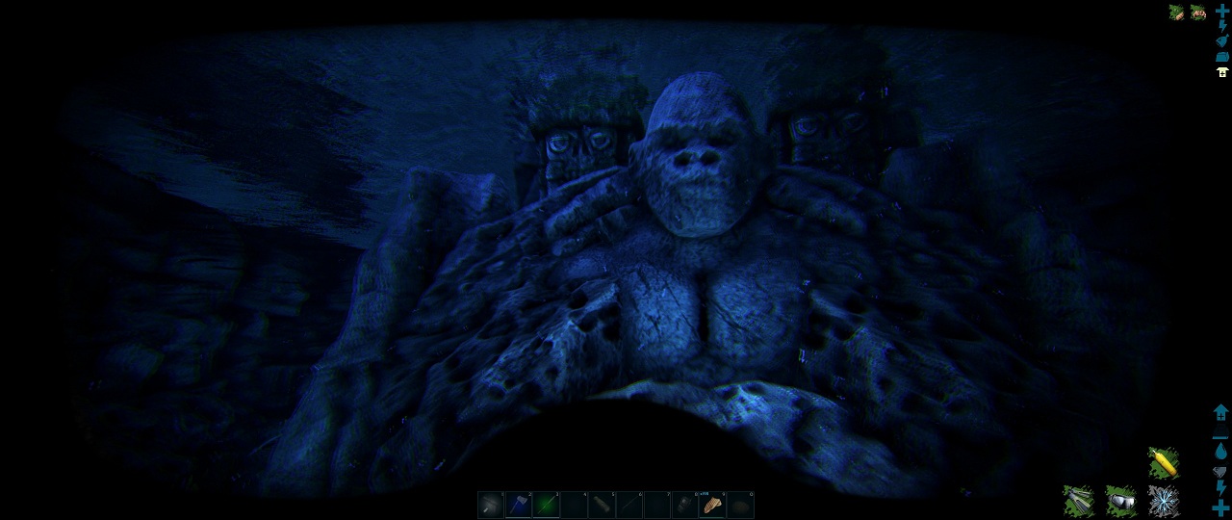Click the top-right stamina lightning icon
Image resolution: width=1232 pixels, height=520 pixels.
click(1222, 26)
